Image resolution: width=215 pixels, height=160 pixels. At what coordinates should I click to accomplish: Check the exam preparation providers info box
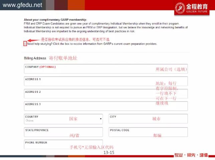tap(25, 44)
